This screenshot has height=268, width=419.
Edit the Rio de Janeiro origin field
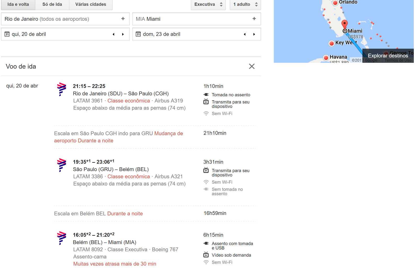65,19
